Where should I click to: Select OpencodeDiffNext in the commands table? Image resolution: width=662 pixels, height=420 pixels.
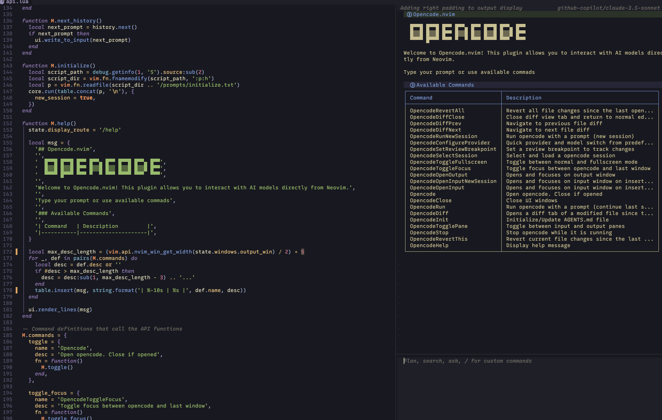click(435, 130)
